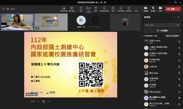Viewport: 183px width, 109px height.
Task: Select participant 國土測繪中心 (來賓)
Action: coord(162,98)
